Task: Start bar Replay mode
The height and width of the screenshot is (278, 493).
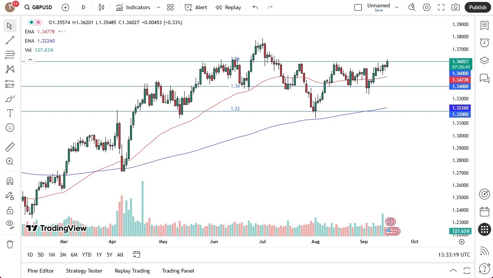Action: pyautogui.click(x=228, y=7)
